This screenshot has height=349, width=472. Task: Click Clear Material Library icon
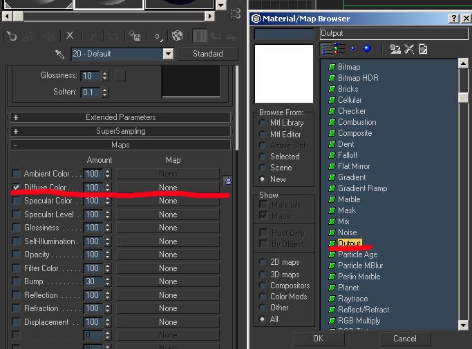pos(423,49)
